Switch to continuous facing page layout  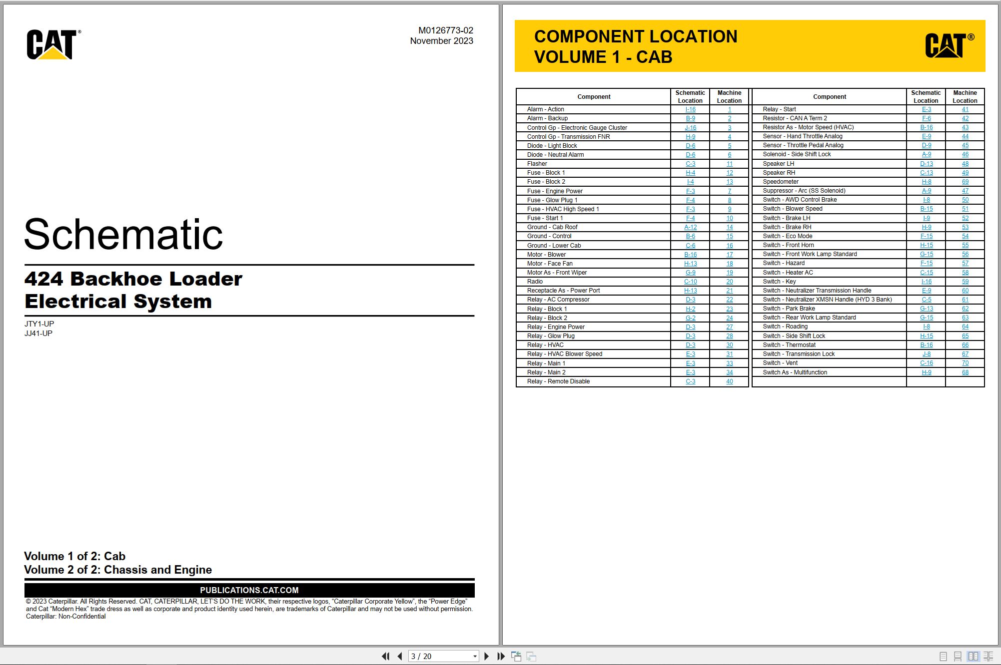tap(989, 657)
